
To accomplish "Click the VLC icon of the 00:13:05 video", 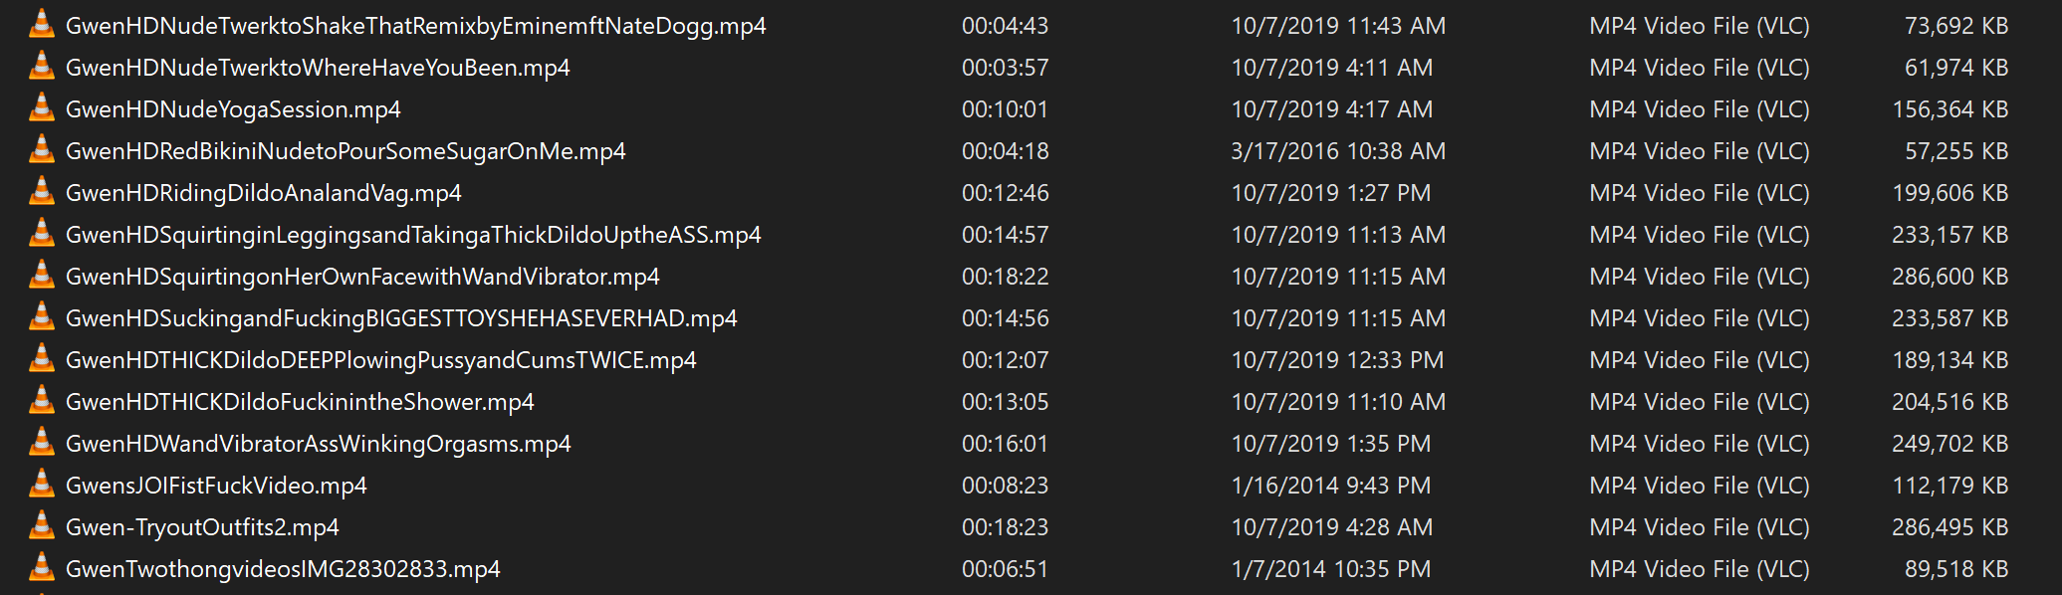I will [x=42, y=399].
